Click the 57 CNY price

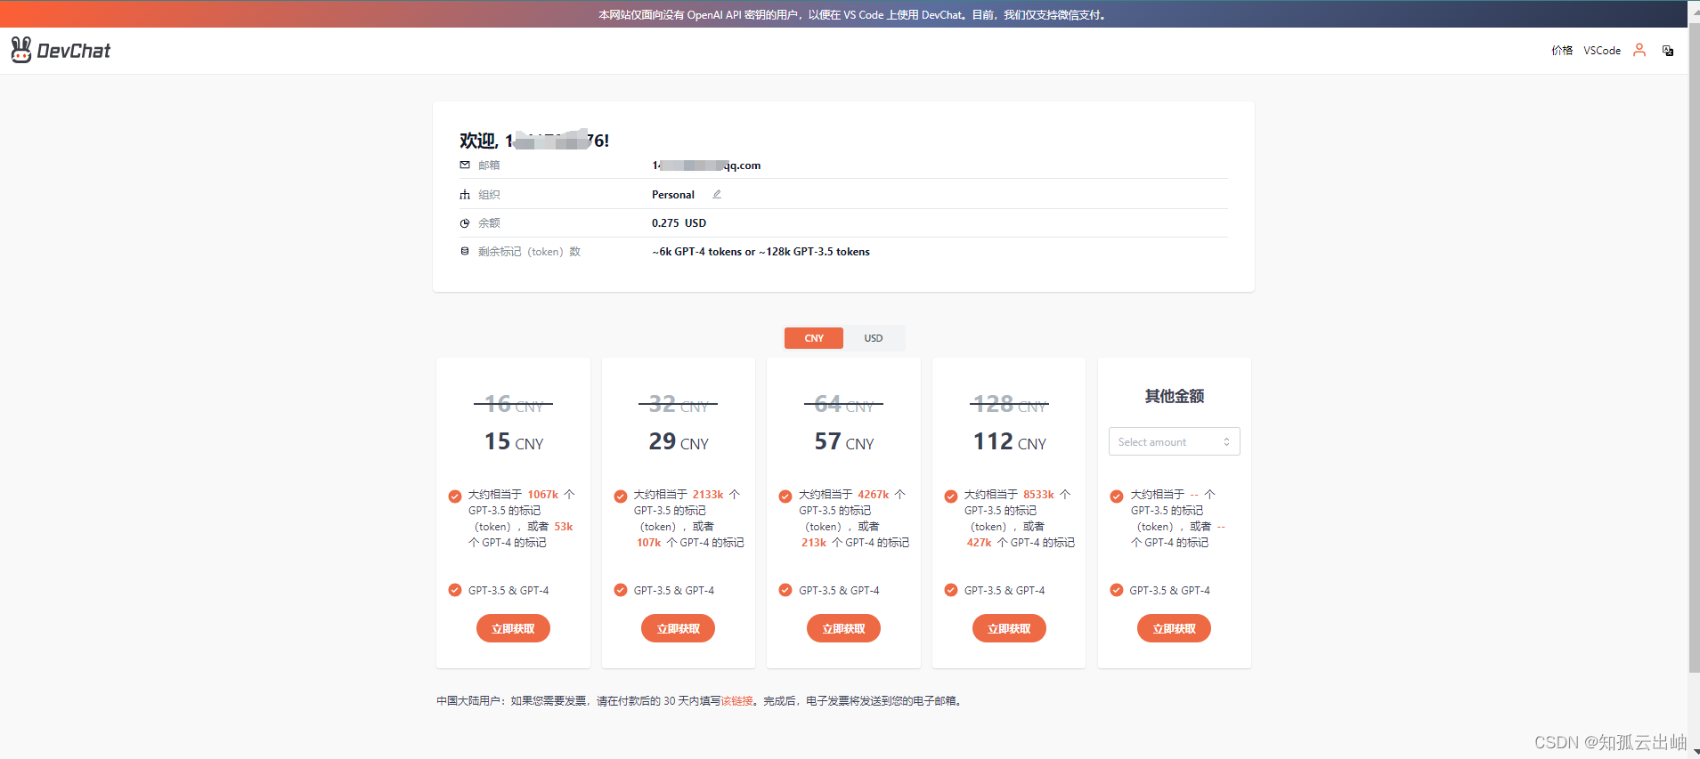844,441
